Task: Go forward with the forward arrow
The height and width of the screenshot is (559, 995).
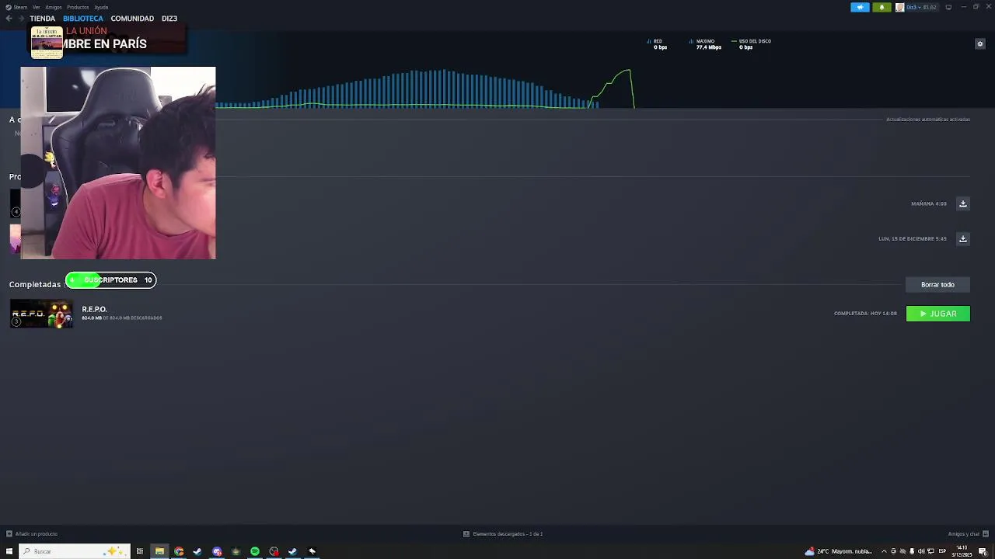Action: [21, 18]
